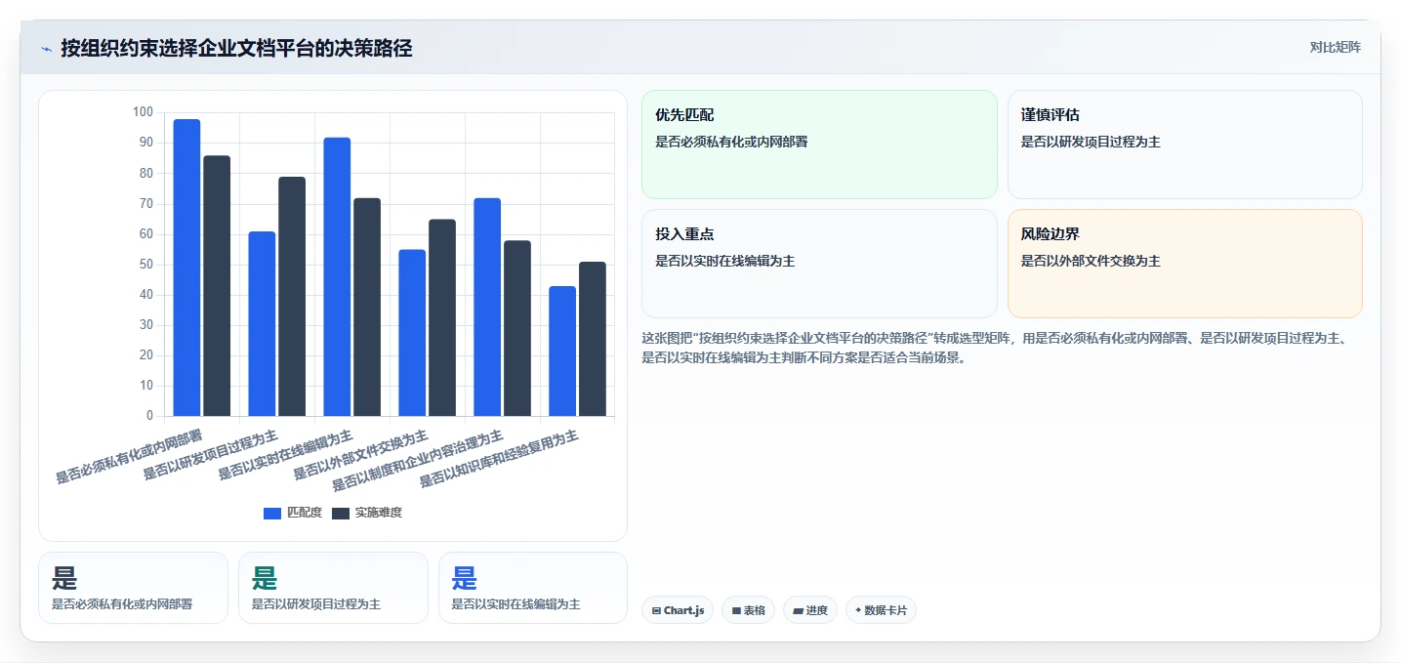The height and width of the screenshot is (663, 1401).
Task: Click the dark 实施难度 bar for 是否必须私有化或内网部署
Action: [x=217, y=286]
